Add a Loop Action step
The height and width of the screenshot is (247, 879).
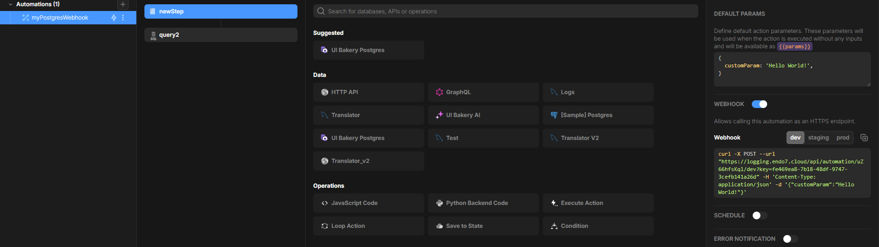pos(368,226)
